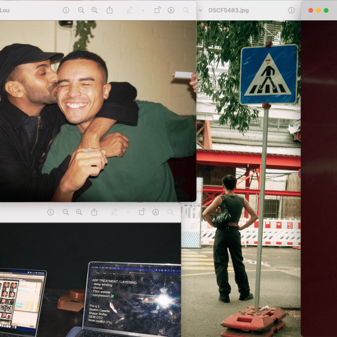
Task: Show the Markup toolbar in the Lou window
Action: tap(171, 10)
